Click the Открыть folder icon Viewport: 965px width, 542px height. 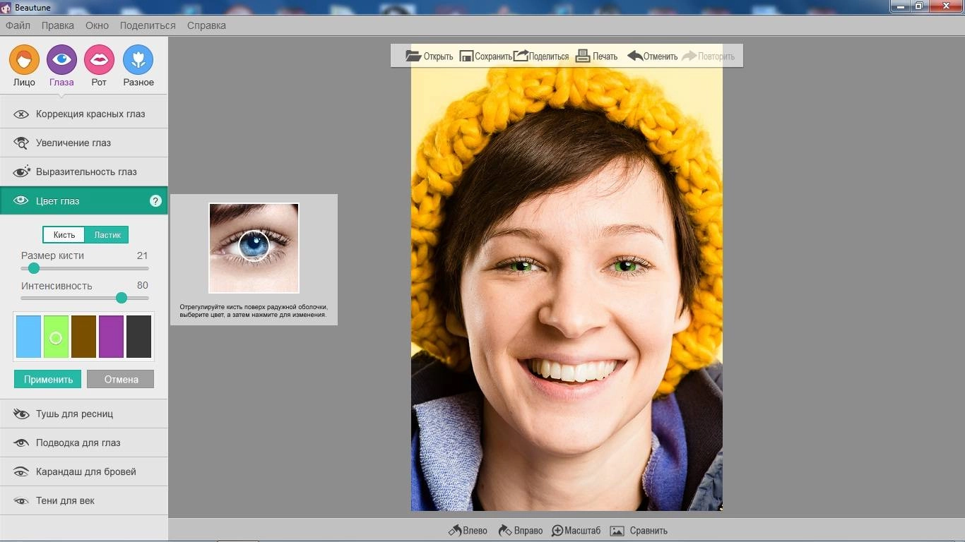click(x=413, y=56)
